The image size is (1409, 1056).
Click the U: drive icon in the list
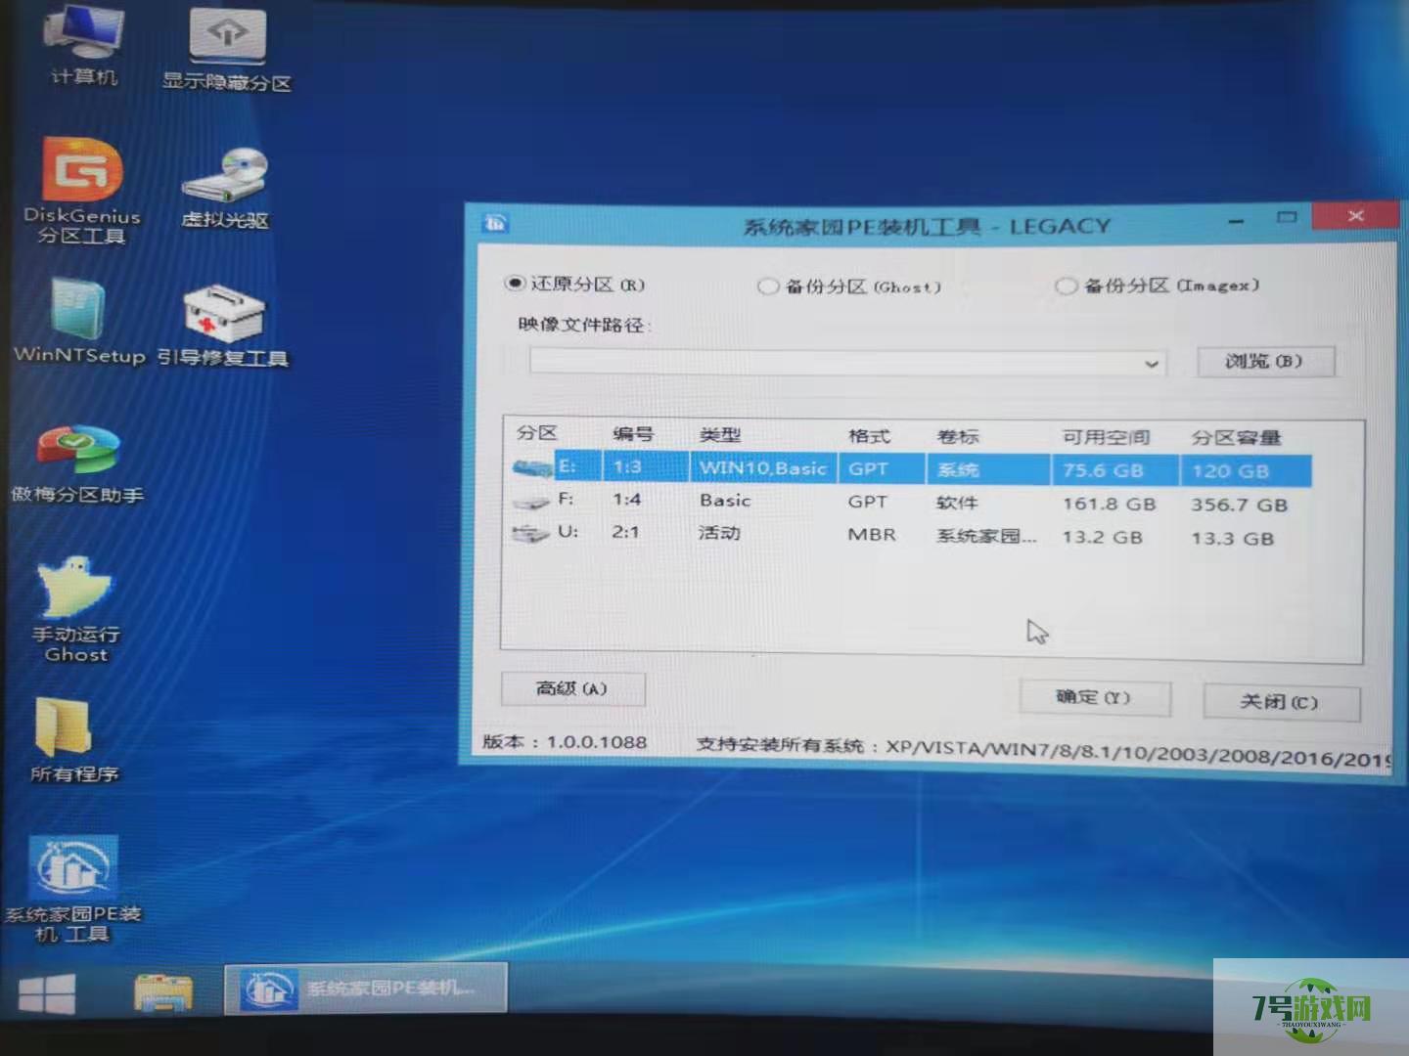click(x=530, y=534)
